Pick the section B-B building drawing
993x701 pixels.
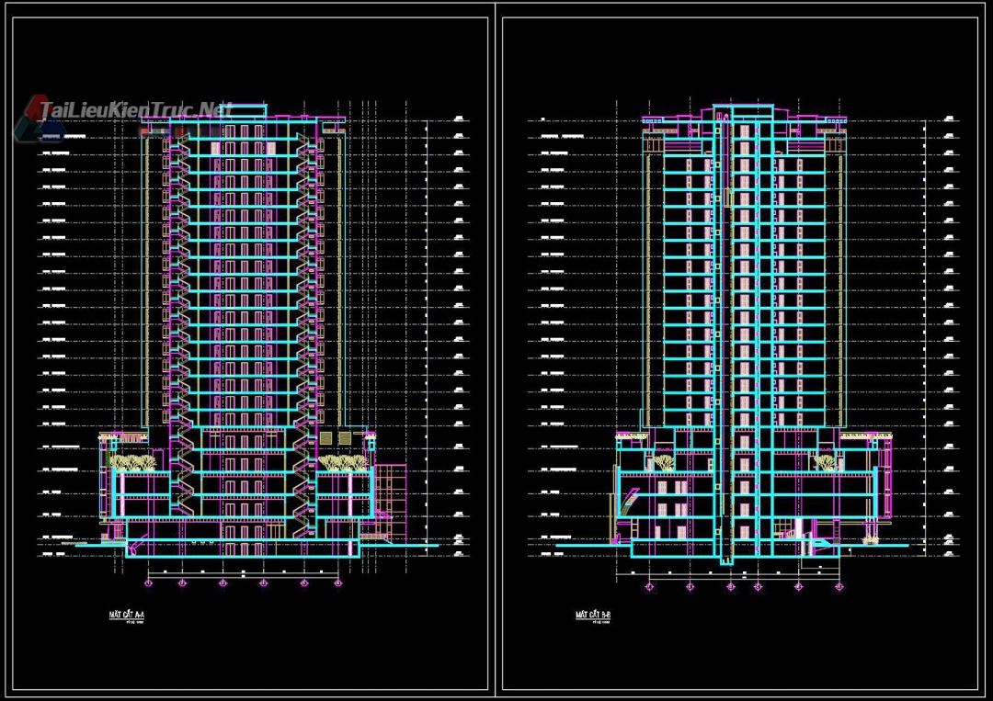[x=754, y=334]
